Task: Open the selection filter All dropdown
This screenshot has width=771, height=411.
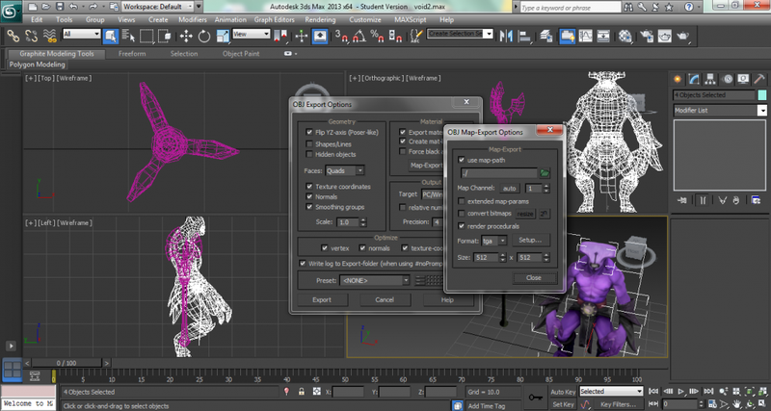Action: click(x=82, y=34)
